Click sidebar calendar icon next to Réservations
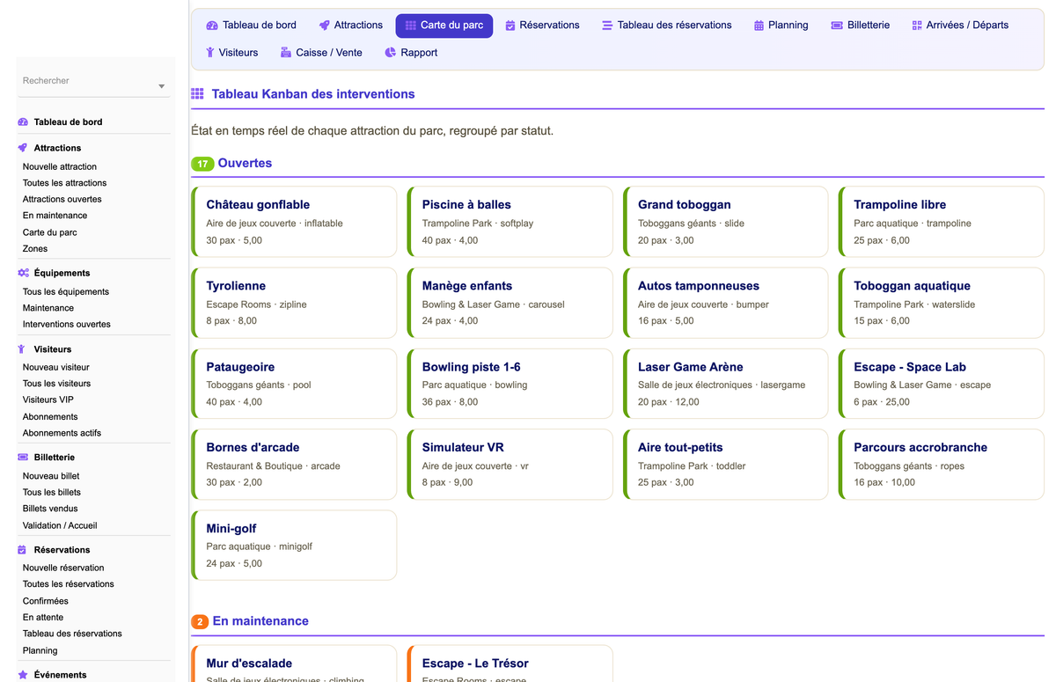The image size is (1056, 682). click(x=23, y=550)
